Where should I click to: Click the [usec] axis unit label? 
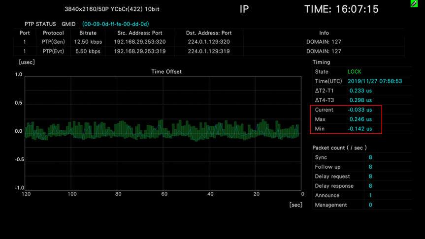coord(27,62)
